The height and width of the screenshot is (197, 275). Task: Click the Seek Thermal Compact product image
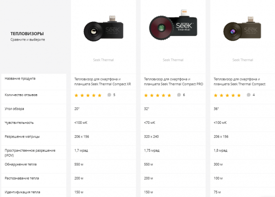(242, 31)
